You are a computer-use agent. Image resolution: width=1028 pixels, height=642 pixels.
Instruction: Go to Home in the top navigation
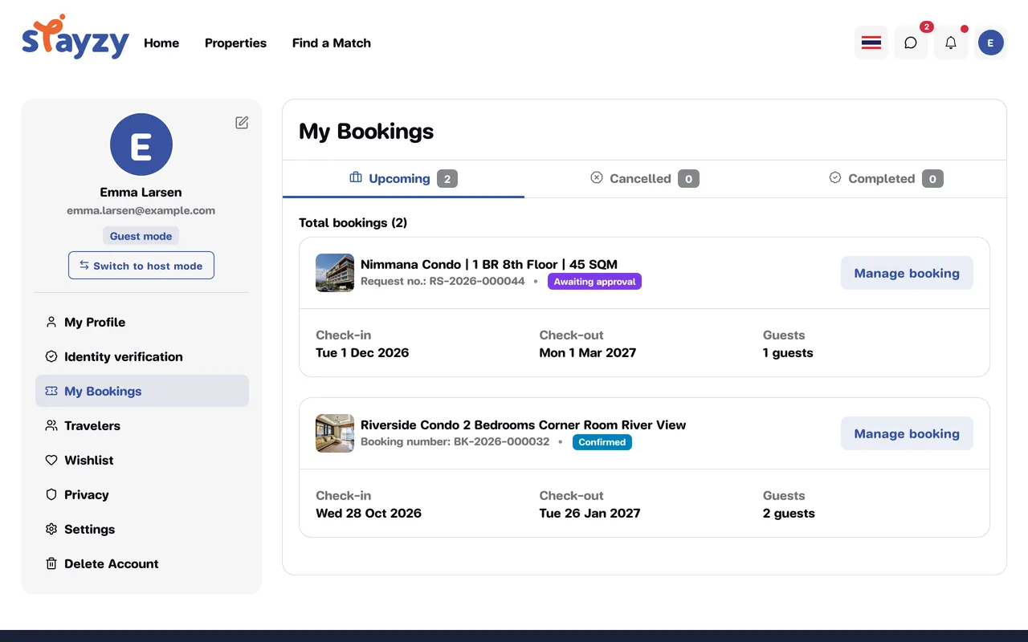click(161, 43)
